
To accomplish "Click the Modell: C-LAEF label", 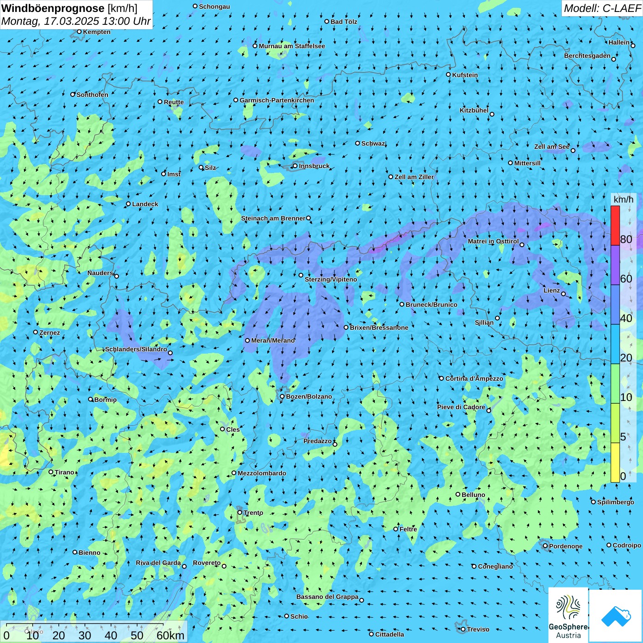I will click(x=602, y=8).
